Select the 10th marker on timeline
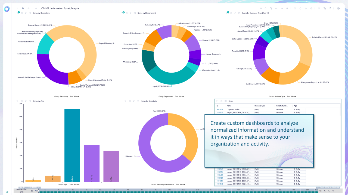 click(169, 190)
